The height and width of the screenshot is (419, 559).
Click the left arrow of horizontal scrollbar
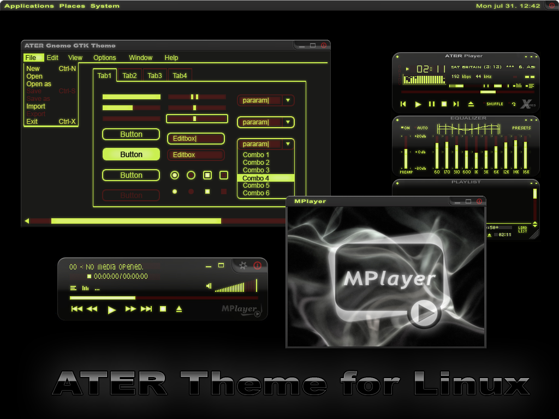pos(27,221)
